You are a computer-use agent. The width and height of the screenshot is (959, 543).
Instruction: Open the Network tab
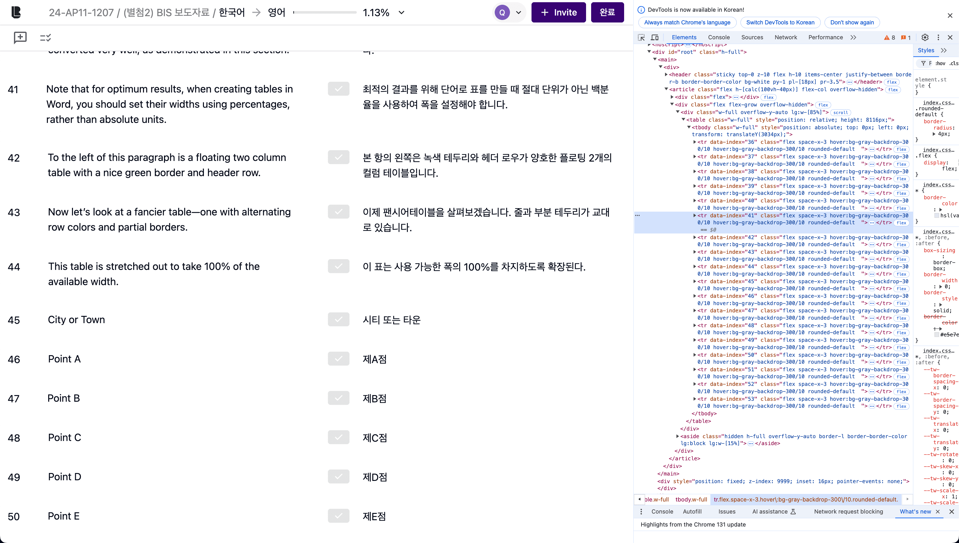pos(786,37)
